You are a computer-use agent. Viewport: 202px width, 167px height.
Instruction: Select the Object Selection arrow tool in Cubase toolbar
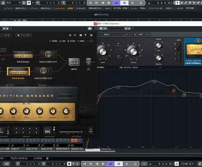pyautogui.click(x=177, y=3)
